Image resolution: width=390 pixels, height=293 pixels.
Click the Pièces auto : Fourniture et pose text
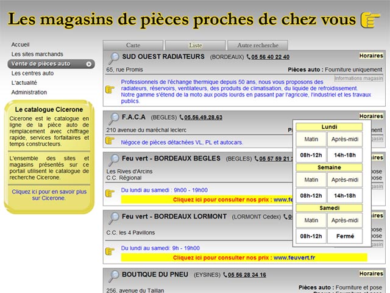point(340,288)
